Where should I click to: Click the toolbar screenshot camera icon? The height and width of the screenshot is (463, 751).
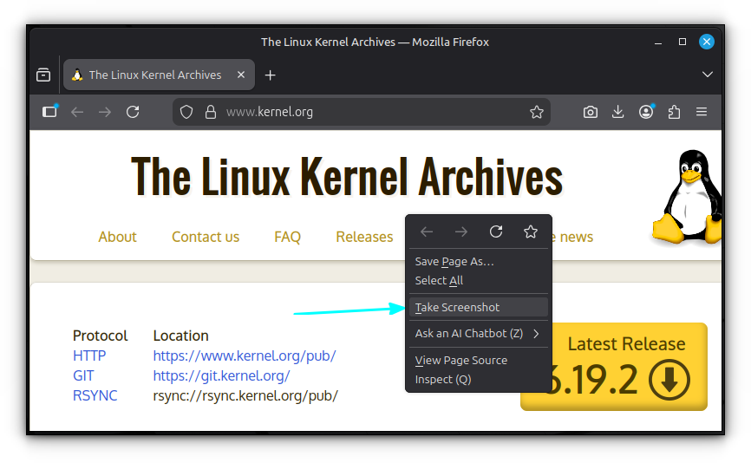coord(591,112)
